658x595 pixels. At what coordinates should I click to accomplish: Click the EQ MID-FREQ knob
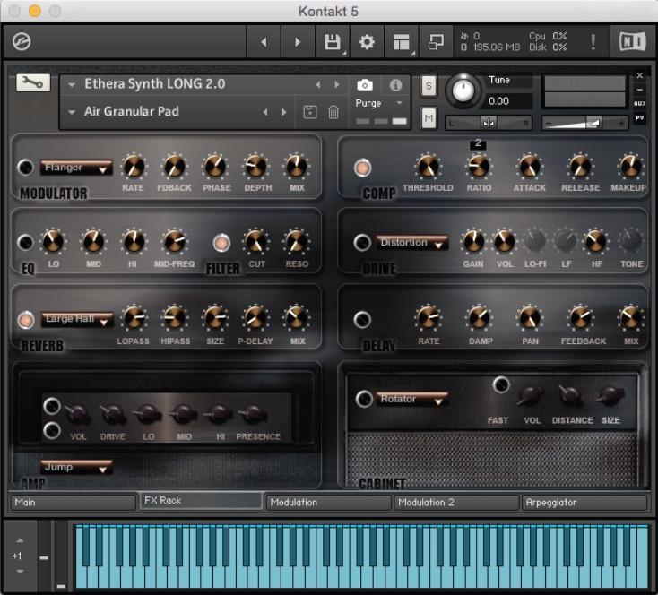(x=174, y=242)
